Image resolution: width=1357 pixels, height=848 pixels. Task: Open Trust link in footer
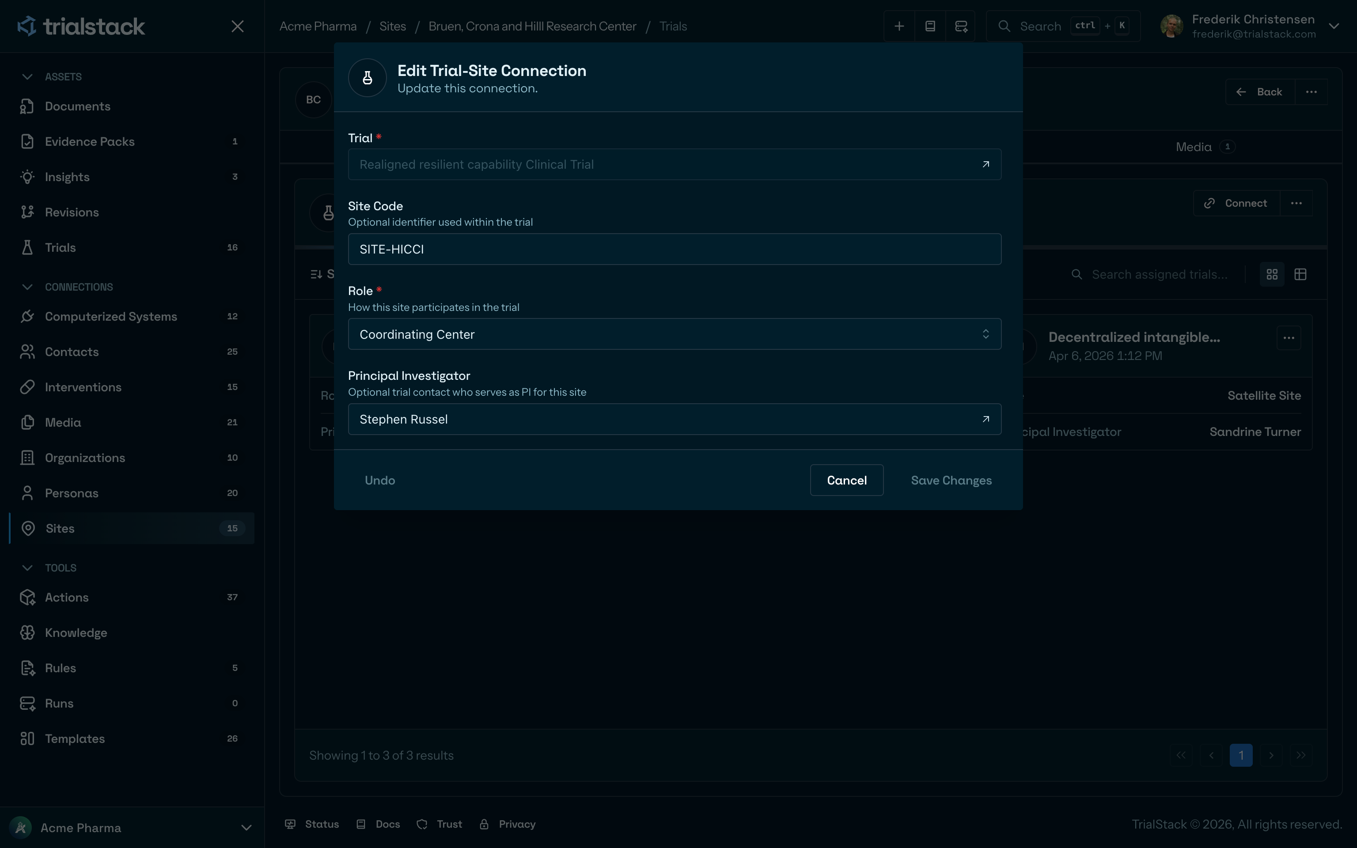tap(440, 824)
